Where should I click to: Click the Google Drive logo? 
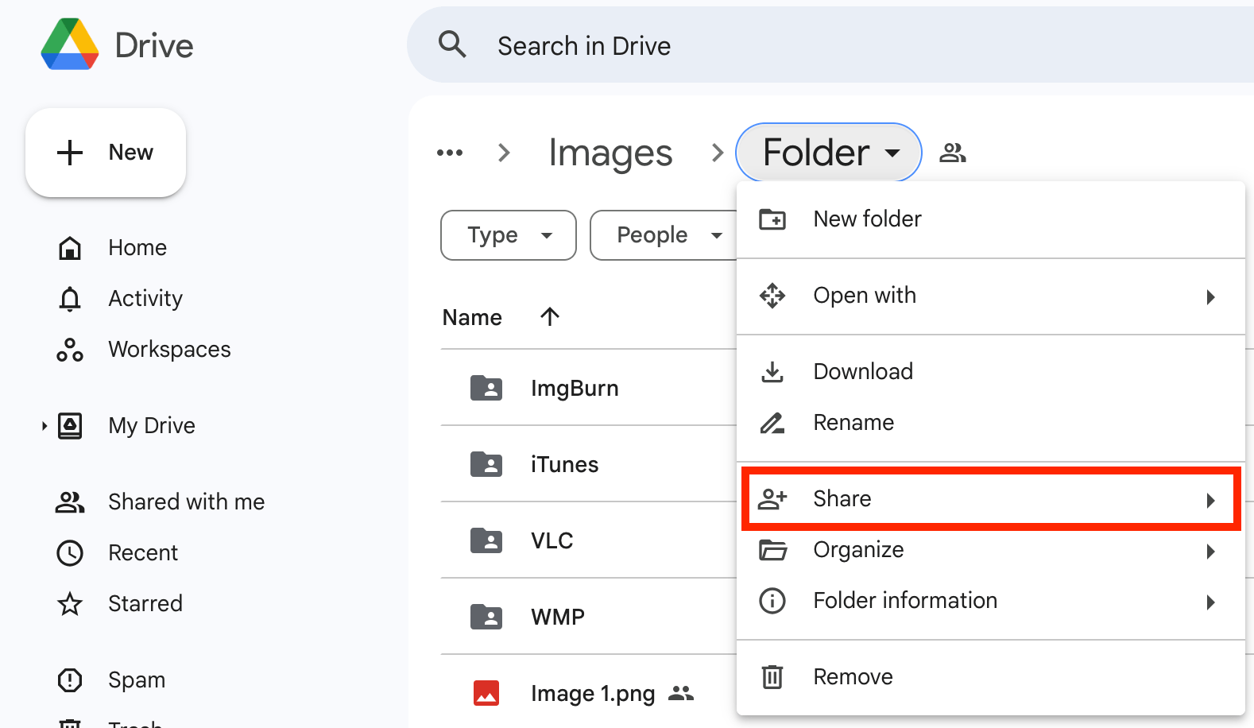tap(70, 45)
